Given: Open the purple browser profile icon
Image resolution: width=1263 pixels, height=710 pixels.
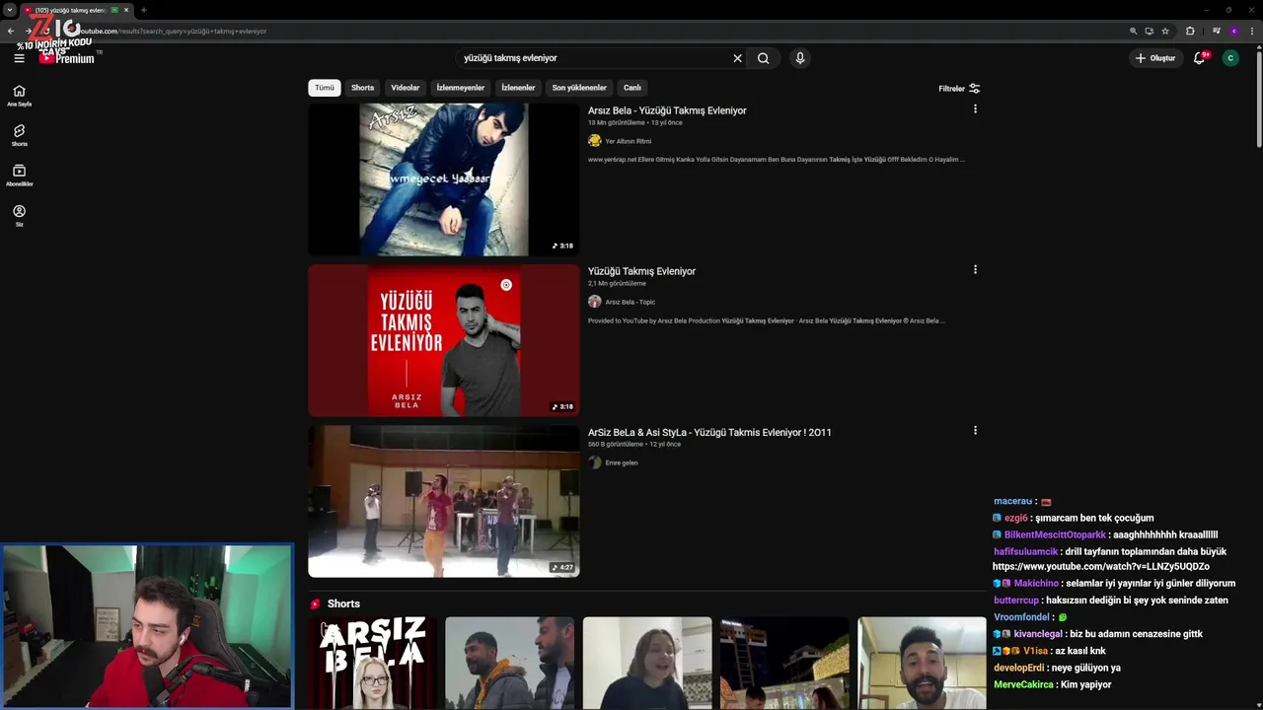Looking at the screenshot, I should (1233, 32).
